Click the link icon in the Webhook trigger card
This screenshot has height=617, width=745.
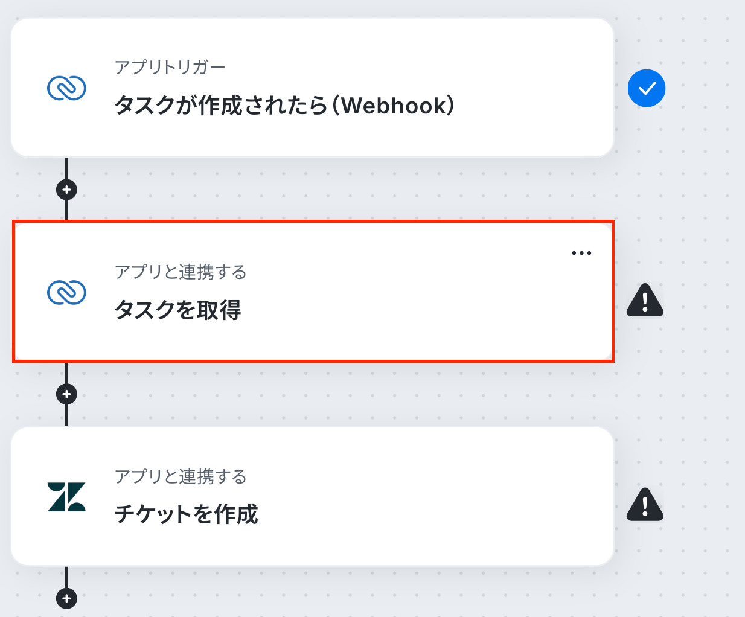click(x=66, y=88)
